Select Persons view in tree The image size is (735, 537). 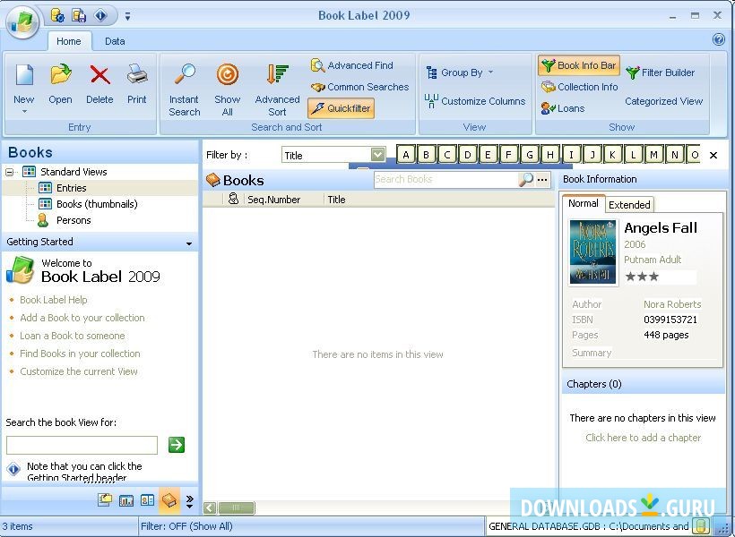(x=73, y=220)
